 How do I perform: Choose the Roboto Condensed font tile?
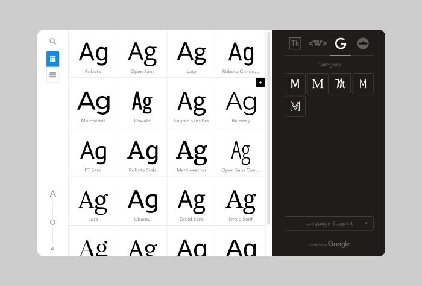(241, 54)
